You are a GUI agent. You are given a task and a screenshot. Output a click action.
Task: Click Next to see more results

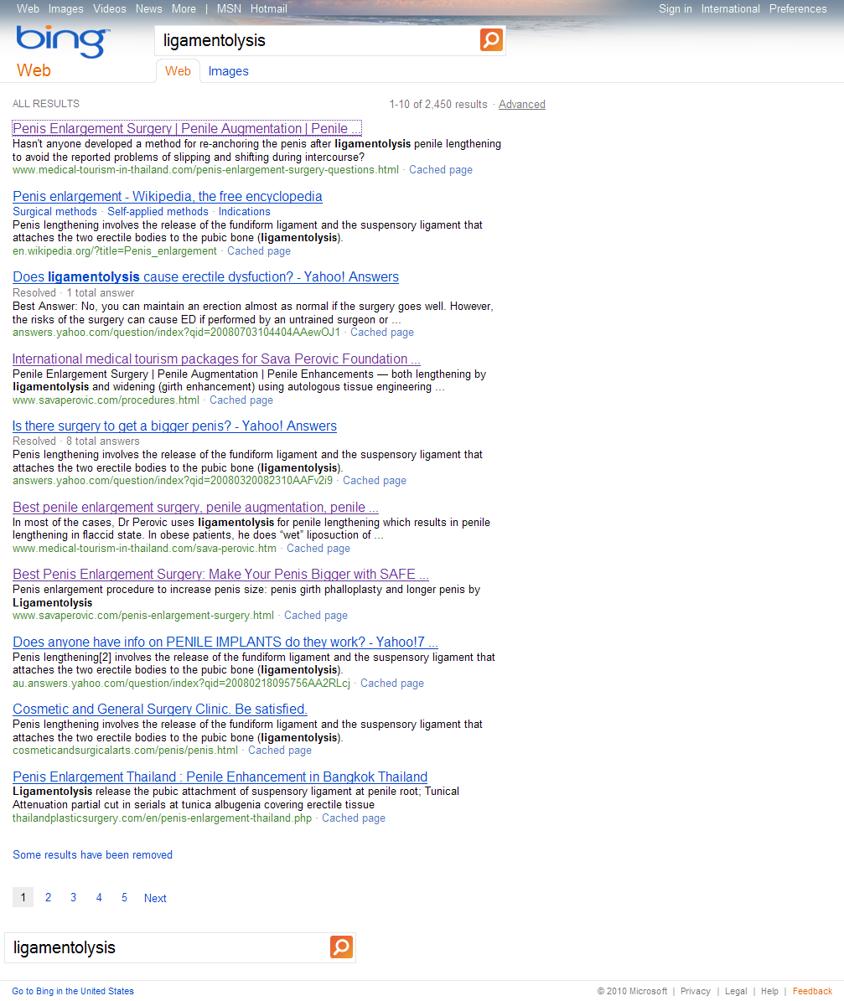click(x=155, y=898)
